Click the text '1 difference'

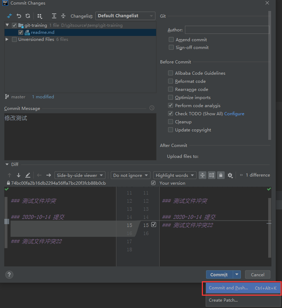[x=258, y=175]
